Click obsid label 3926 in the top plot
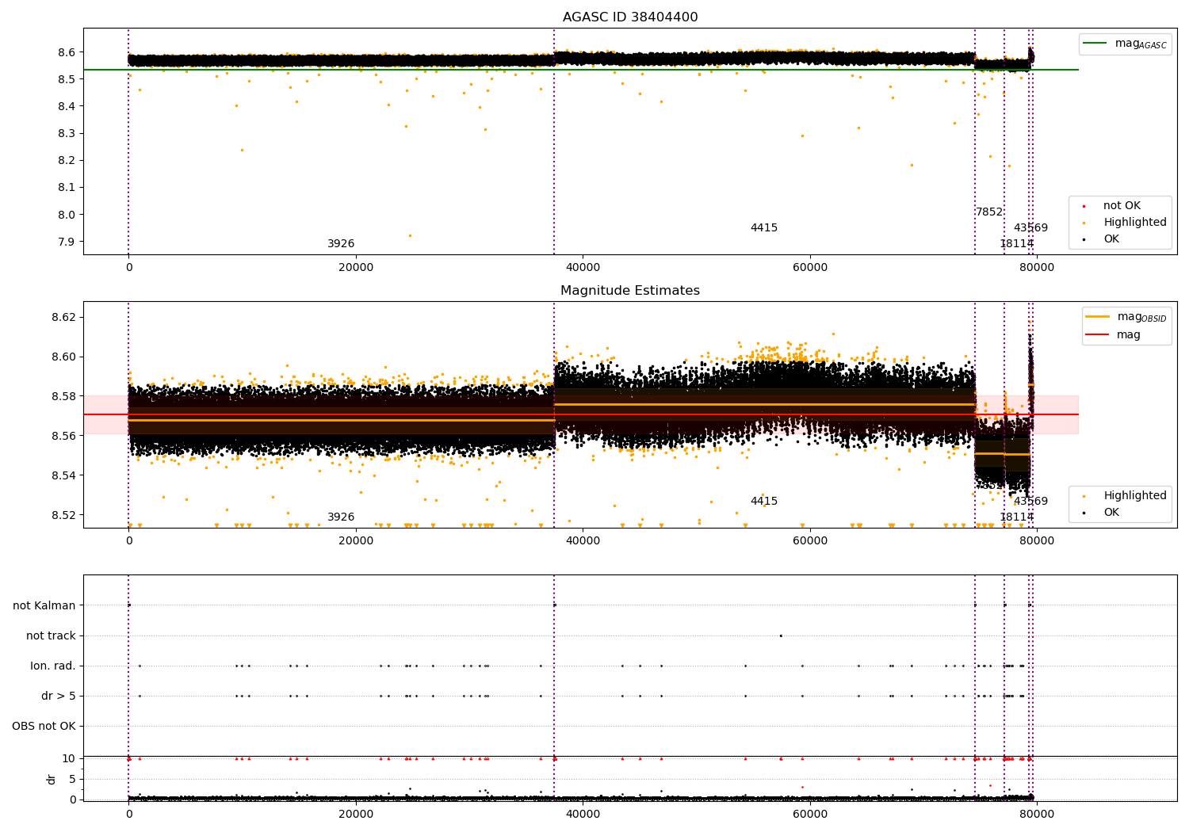This screenshot has height=832, width=1189. point(341,244)
